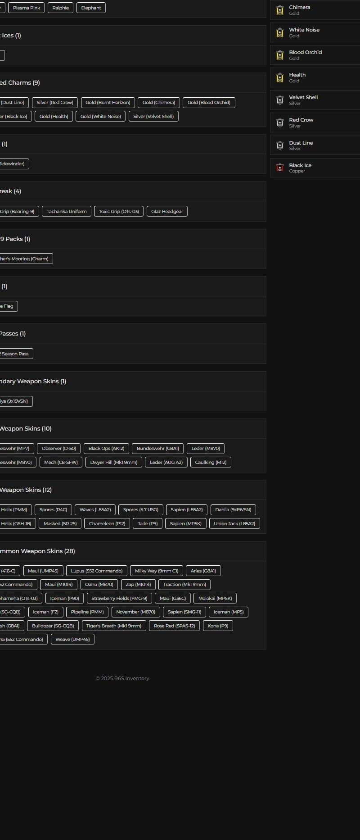Image resolution: width=360 pixels, height=840 pixels.
Task: Select the Gold (Burnt Horizon) charm tag
Action: click(x=108, y=103)
